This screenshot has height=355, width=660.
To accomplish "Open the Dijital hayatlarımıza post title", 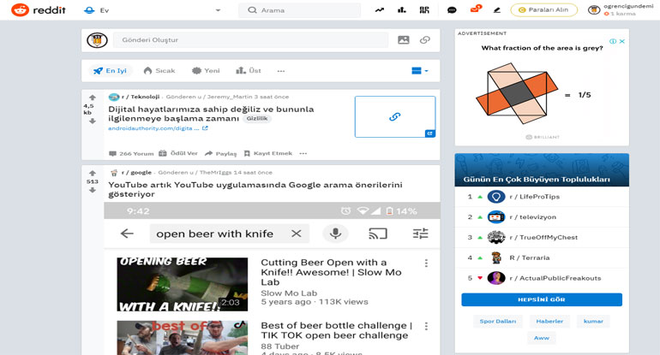I will [x=211, y=114].
